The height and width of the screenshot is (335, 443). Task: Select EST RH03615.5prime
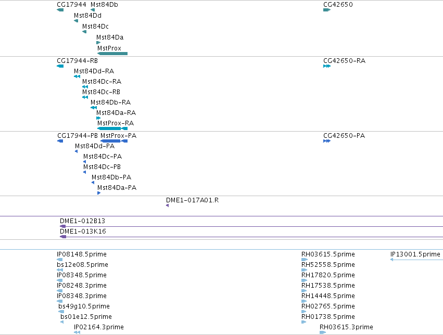point(328,254)
